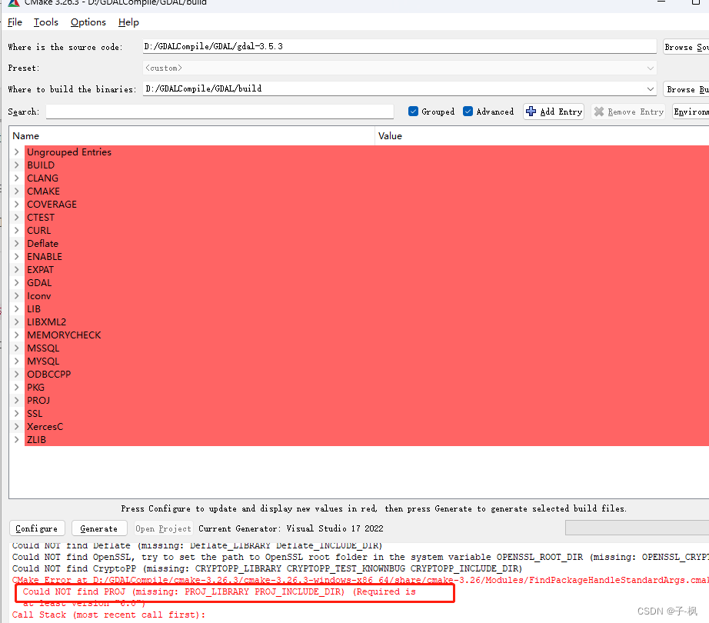This screenshot has height=623, width=709.
Task: Expand the LIB group
Action: click(x=17, y=308)
